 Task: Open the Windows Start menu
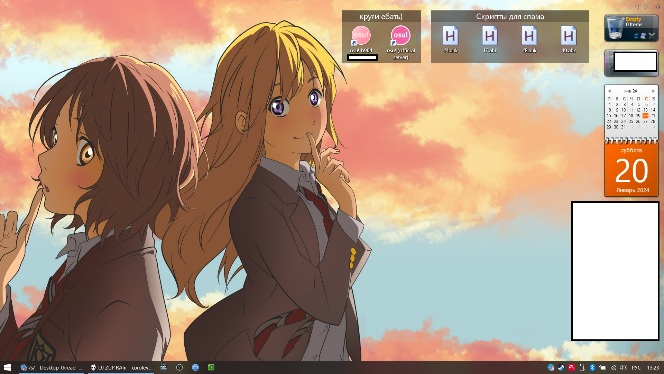coord(8,367)
